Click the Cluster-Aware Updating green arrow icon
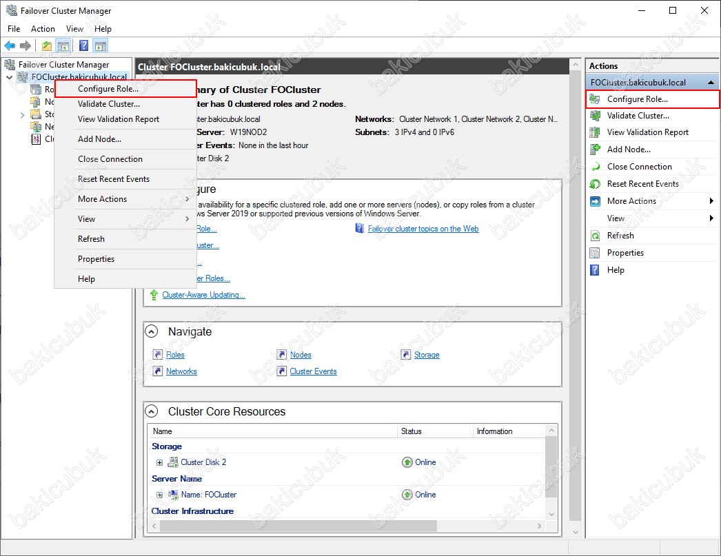 click(x=154, y=295)
